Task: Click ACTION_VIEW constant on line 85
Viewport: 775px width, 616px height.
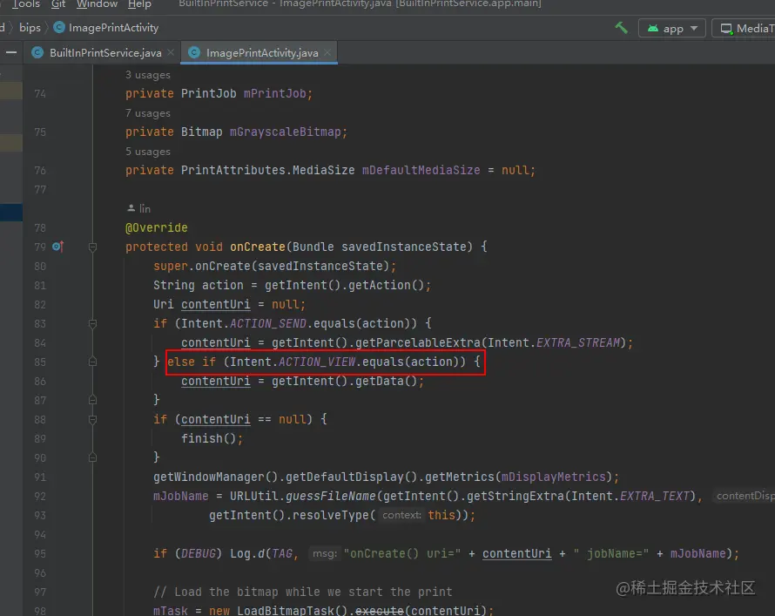Action: pyautogui.click(x=317, y=362)
